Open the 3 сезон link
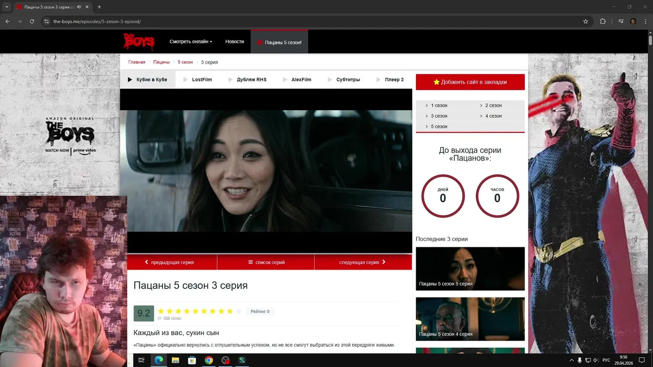 [439, 116]
